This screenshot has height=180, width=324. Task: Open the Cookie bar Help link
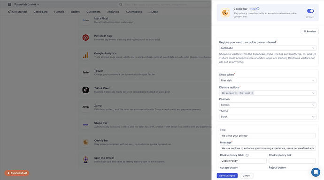coord(255,9)
